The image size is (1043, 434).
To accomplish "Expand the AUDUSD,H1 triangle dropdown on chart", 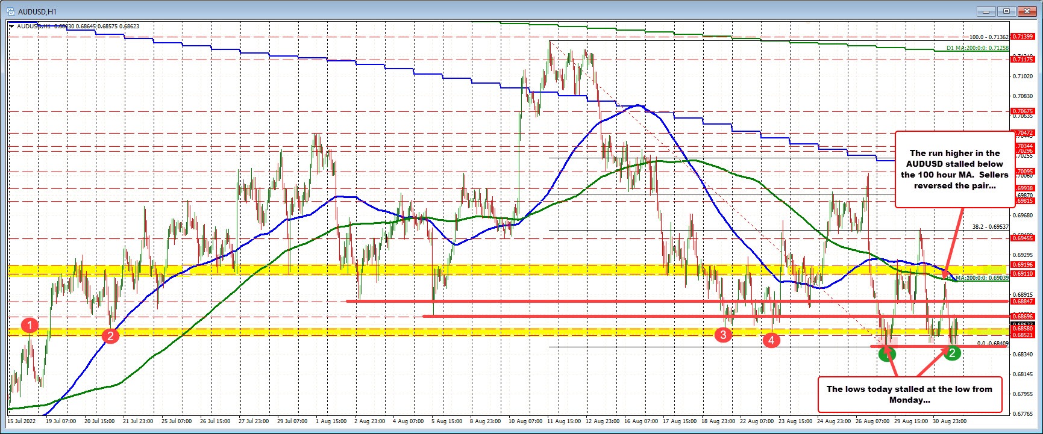I will (12, 26).
